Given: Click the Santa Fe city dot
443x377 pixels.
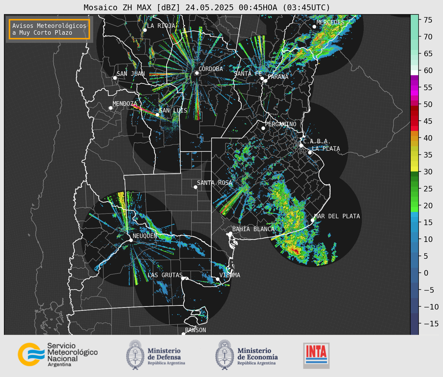Looking at the screenshot, I should pyautogui.click(x=262, y=78).
